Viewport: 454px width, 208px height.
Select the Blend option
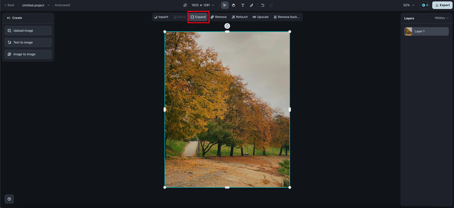179,17
